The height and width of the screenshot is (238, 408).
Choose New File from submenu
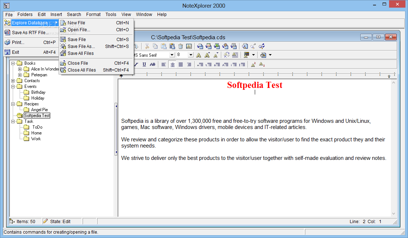click(x=96, y=23)
